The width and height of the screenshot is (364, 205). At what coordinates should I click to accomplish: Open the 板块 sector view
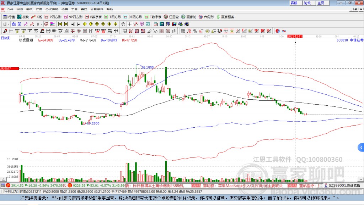click(x=23, y=17)
